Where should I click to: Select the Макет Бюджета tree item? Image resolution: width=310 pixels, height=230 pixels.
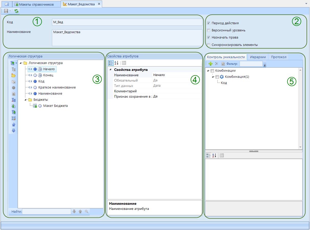pyautogui.click(x=55, y=106)
